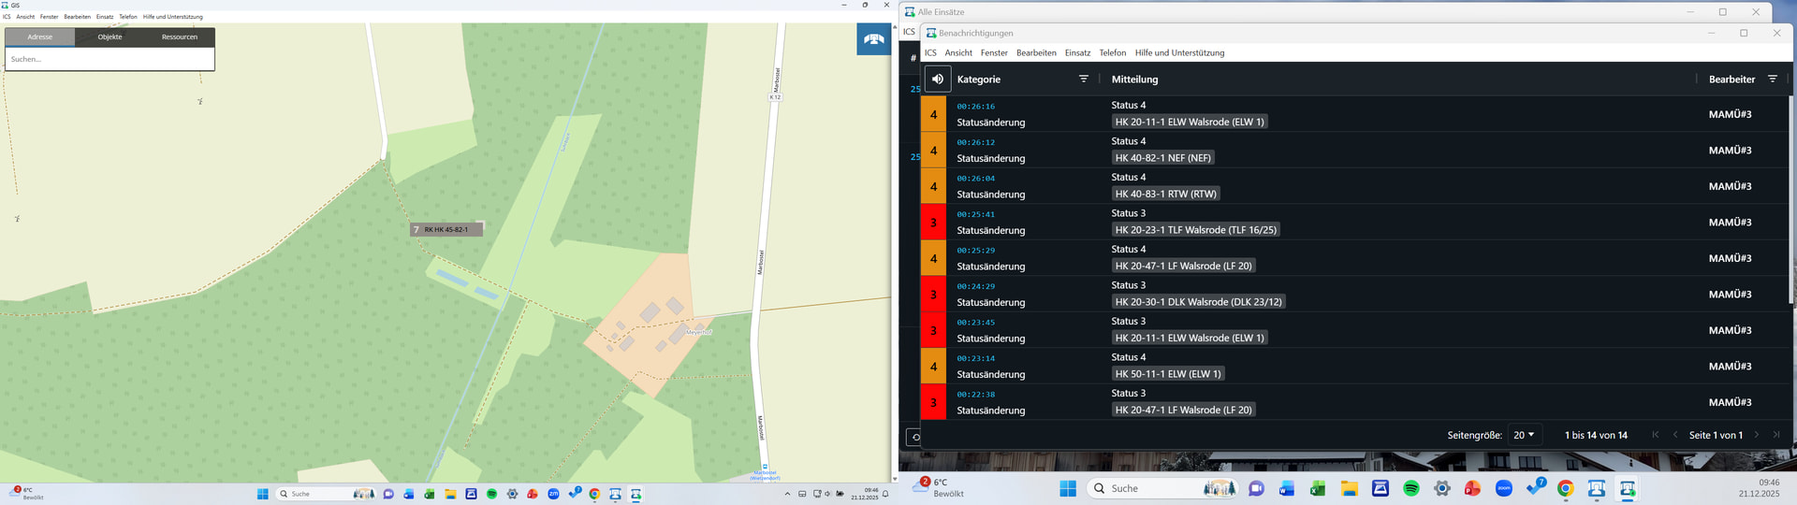This screenshot has height=505, width=1797.
Task: Click the HK 40-82-1 NEF (NEF) tag
Action: (x=1162, y=158)
